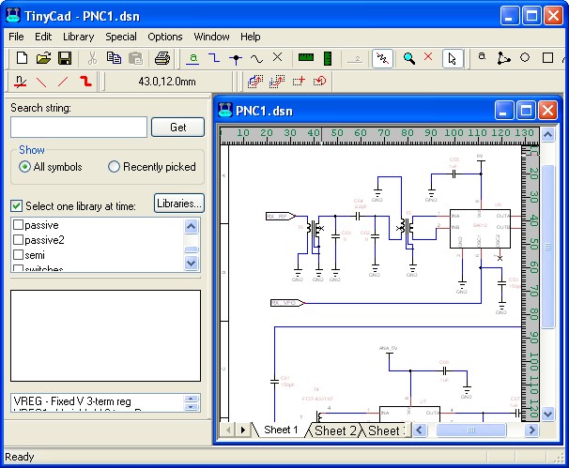Open the Special menu
This screenshot has width=569, height=468.
tap(121, 37)
